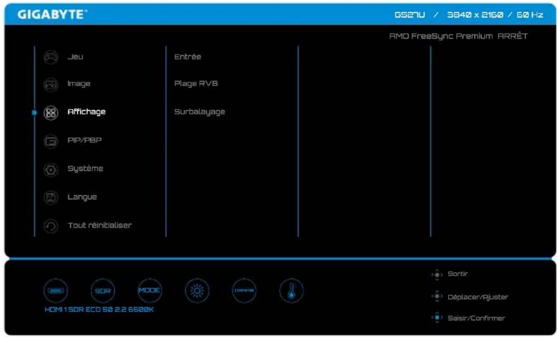Select the Jeu gamepad icon
This screenshot has width=557, height=337.
[x=51, y=57]
